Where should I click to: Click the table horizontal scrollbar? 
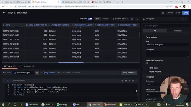click(71, 63)
